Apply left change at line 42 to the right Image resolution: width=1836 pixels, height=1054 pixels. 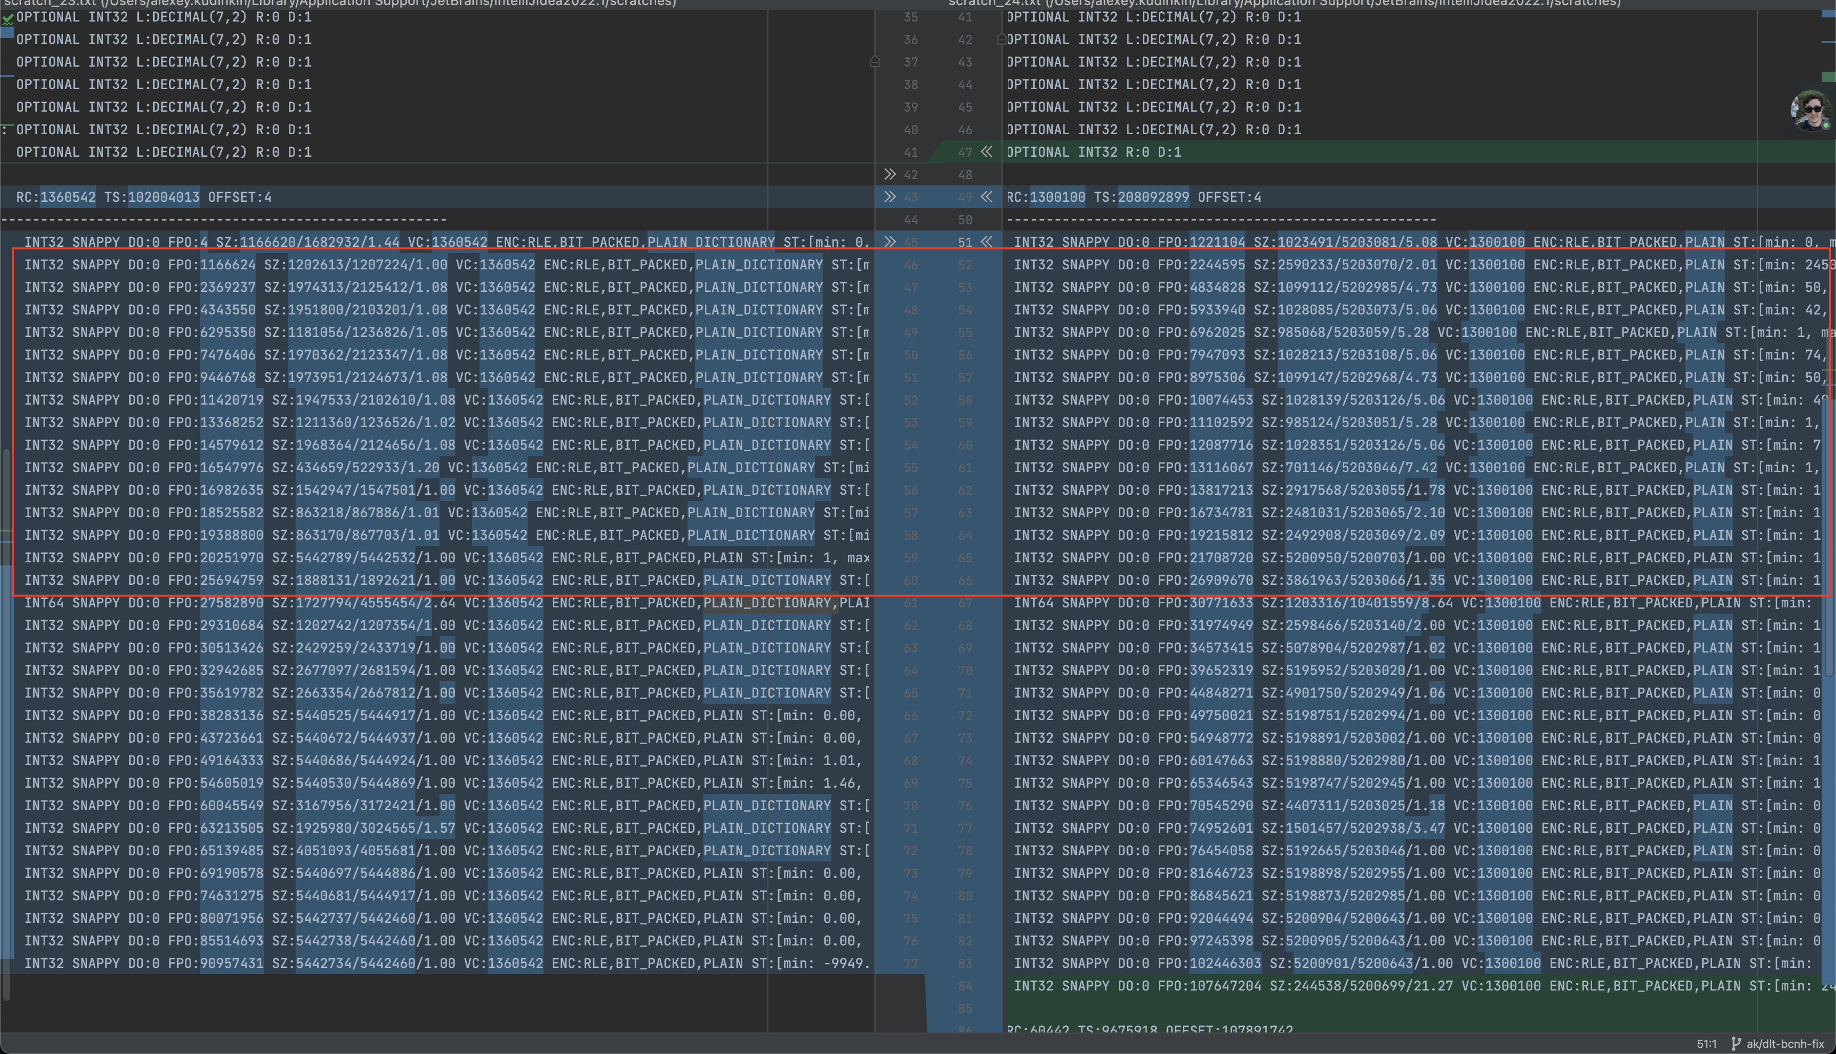(890, 175)
